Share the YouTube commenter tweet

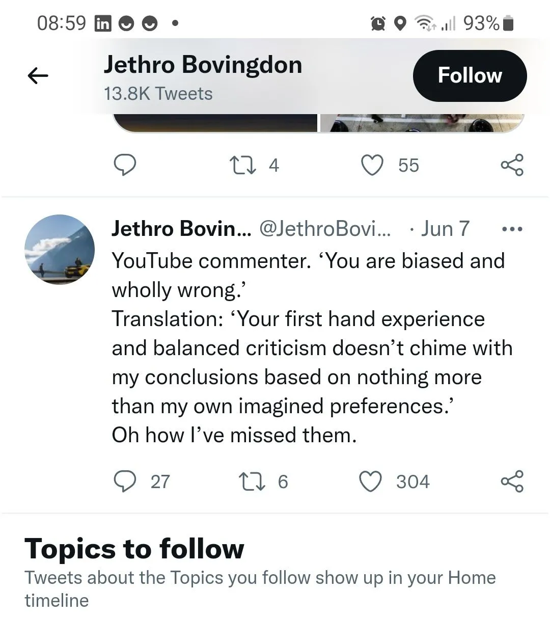pos(512,481)
